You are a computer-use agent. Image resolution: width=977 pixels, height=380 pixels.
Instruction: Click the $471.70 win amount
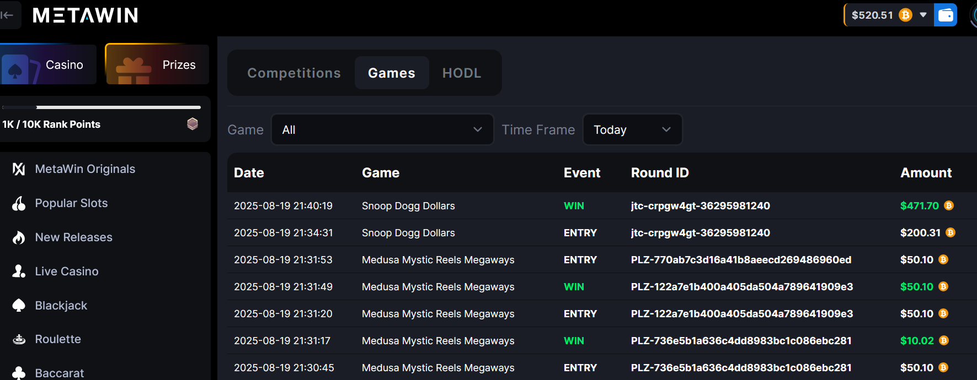[920, 206]
